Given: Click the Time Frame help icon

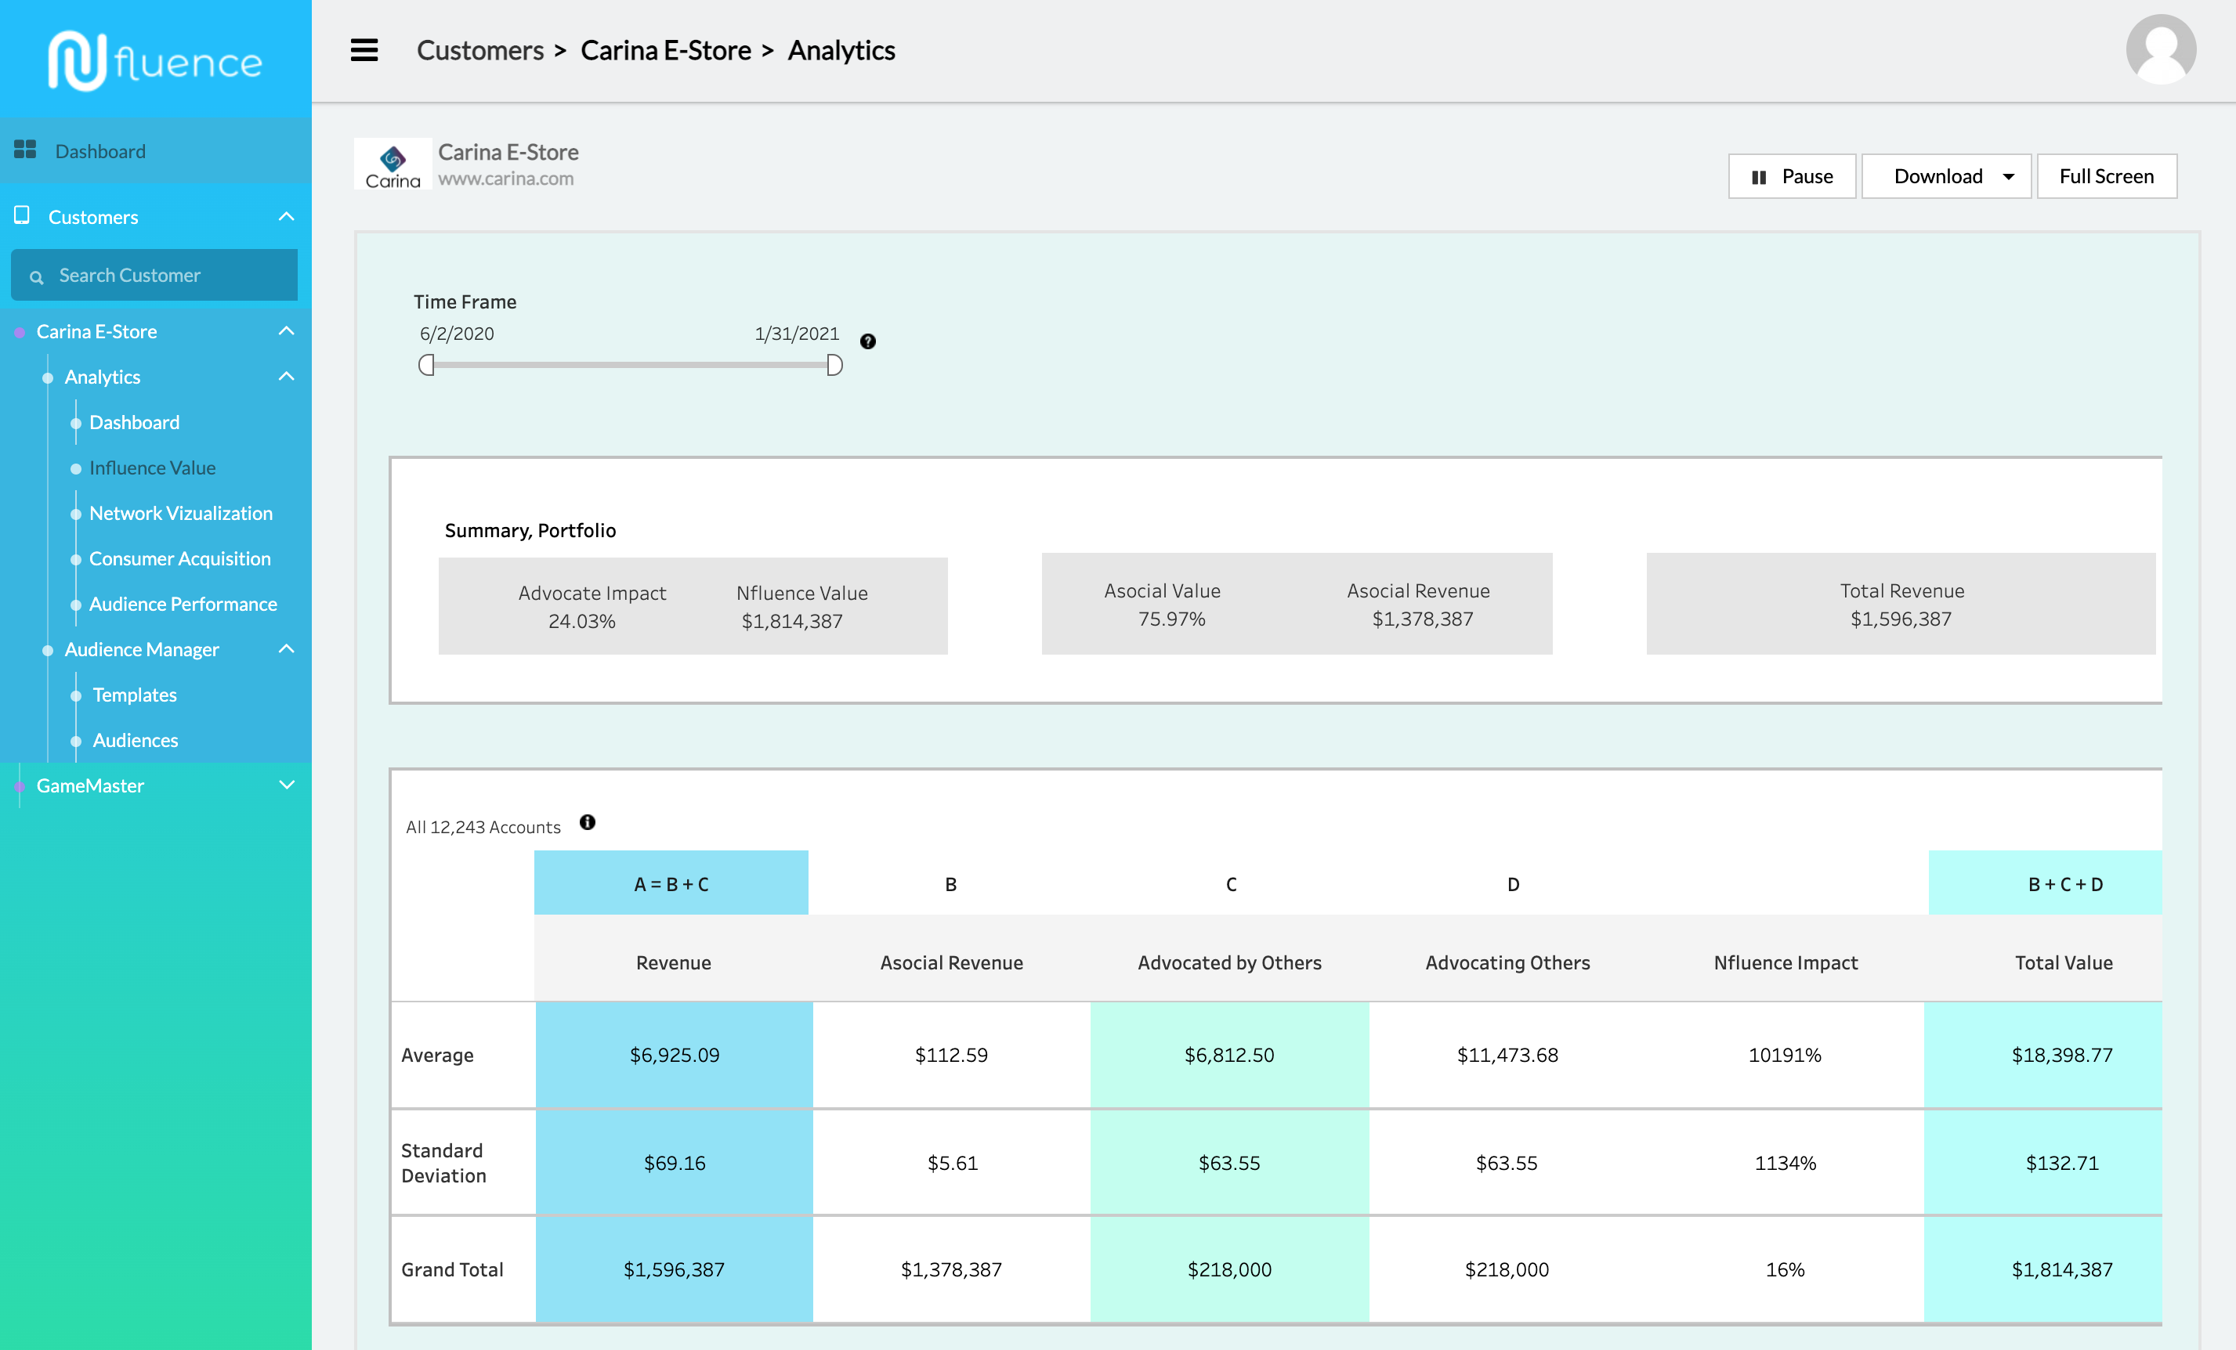Looking at the screenshot, I should [867, 341].
